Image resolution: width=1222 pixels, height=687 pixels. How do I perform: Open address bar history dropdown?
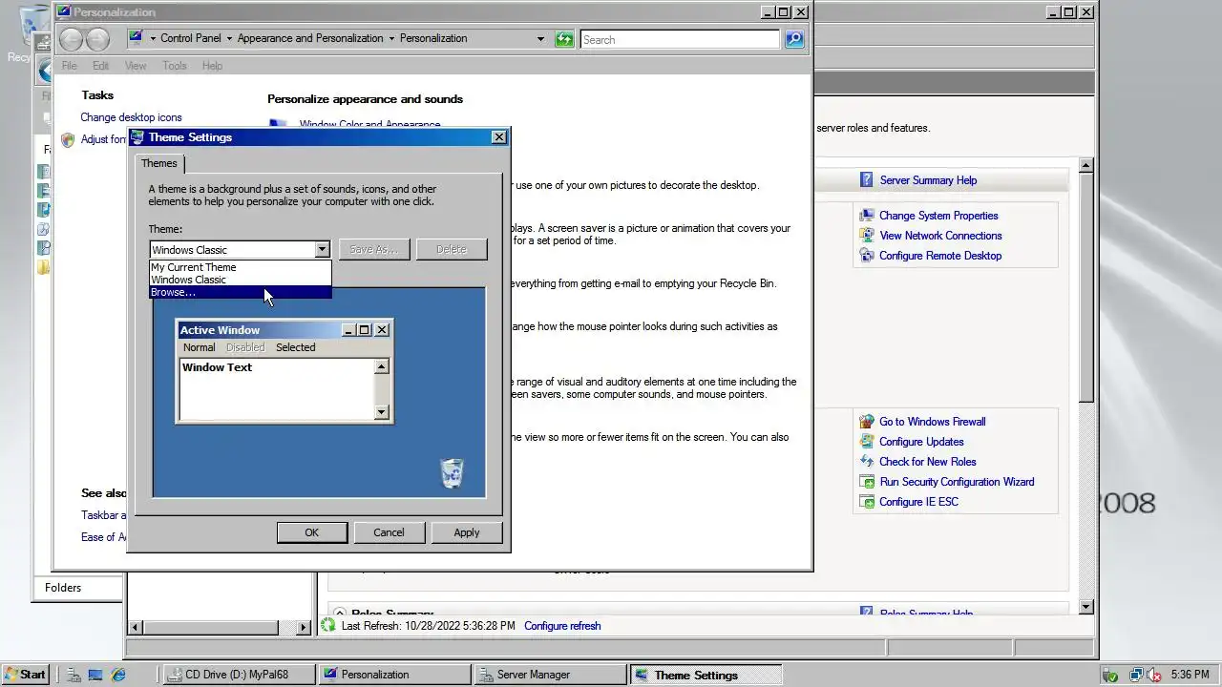[x=540, y=39]
